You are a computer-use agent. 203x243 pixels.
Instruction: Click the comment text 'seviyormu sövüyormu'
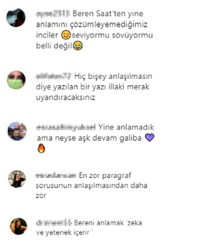tap(112, 35)
